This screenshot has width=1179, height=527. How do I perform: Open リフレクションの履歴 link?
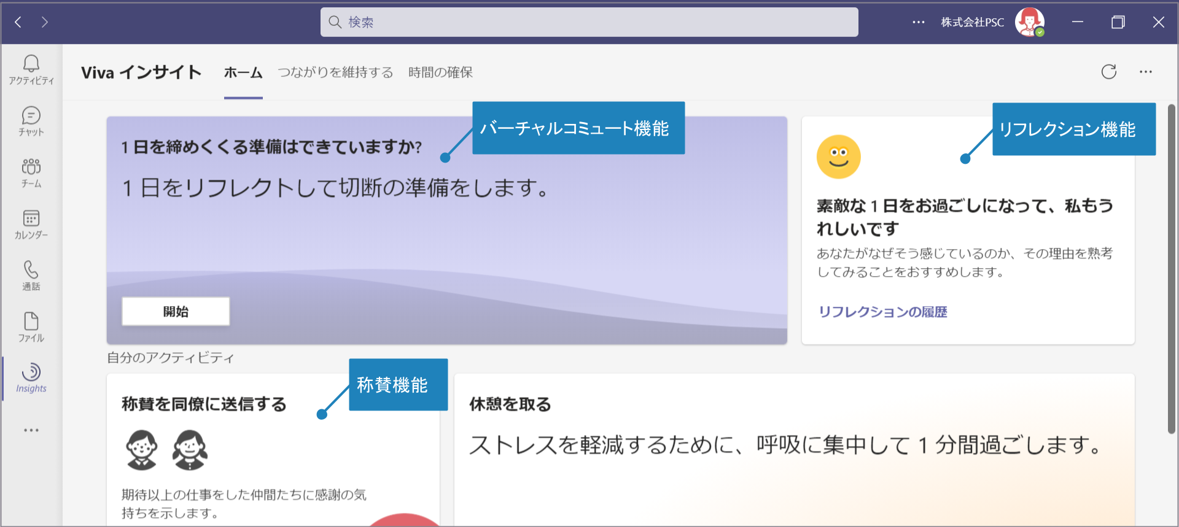click(882, 312)
